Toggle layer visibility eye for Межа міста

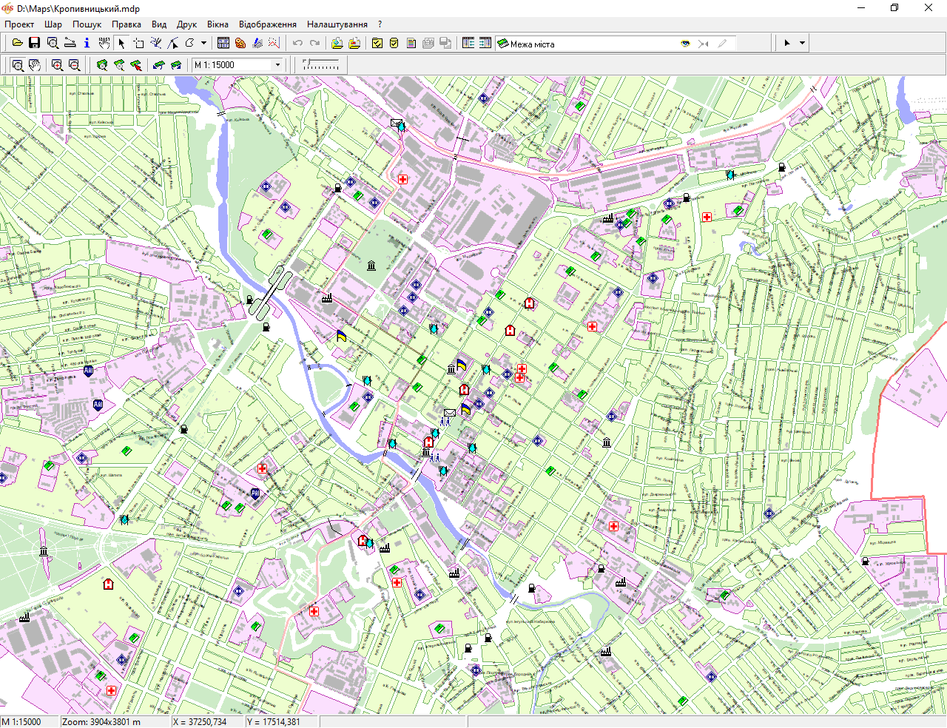(685, 44)
